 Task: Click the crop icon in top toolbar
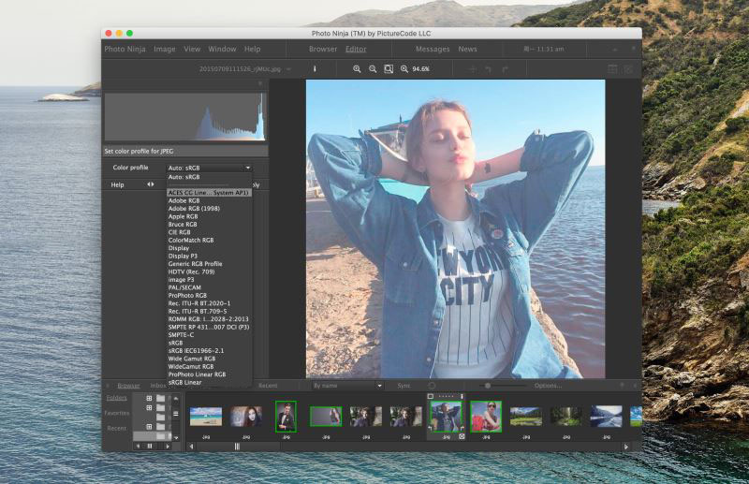click(473, 69)
